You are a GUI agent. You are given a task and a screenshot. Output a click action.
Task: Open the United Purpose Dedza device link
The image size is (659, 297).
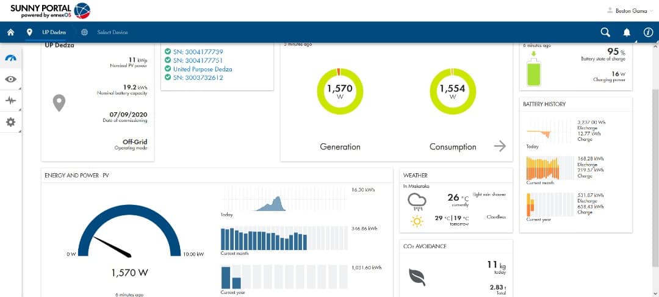[x=202, y=69]
